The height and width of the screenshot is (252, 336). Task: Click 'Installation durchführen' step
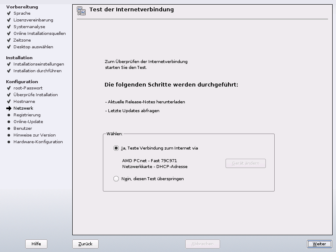37,71
